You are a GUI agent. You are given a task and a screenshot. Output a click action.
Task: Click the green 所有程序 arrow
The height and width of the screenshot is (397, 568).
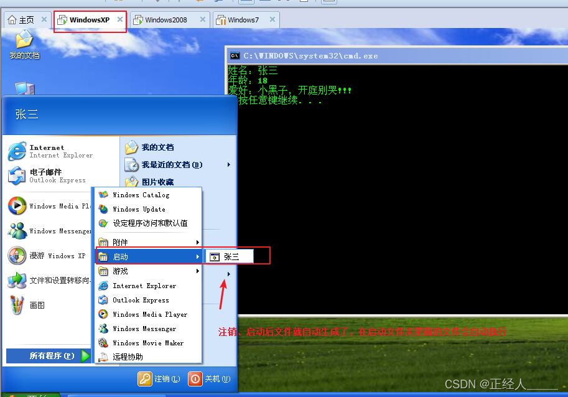(85, 356)
